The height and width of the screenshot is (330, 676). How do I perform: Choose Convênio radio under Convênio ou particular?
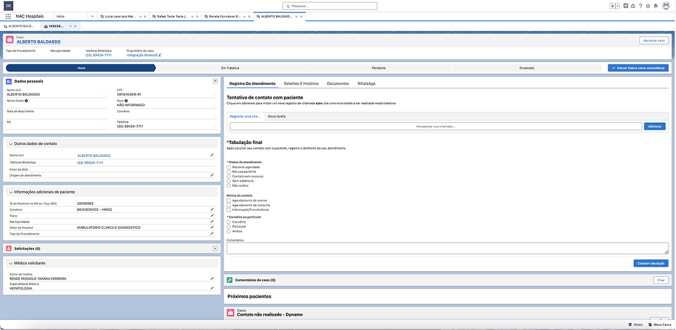click(229, 222)
